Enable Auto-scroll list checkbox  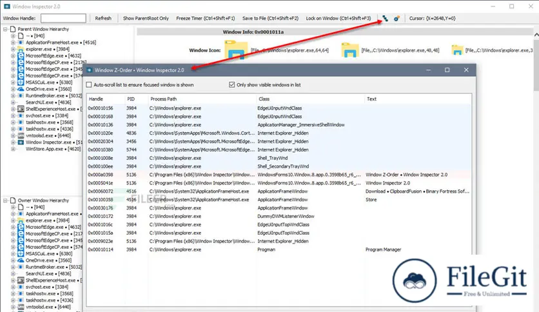click(89, 84)
